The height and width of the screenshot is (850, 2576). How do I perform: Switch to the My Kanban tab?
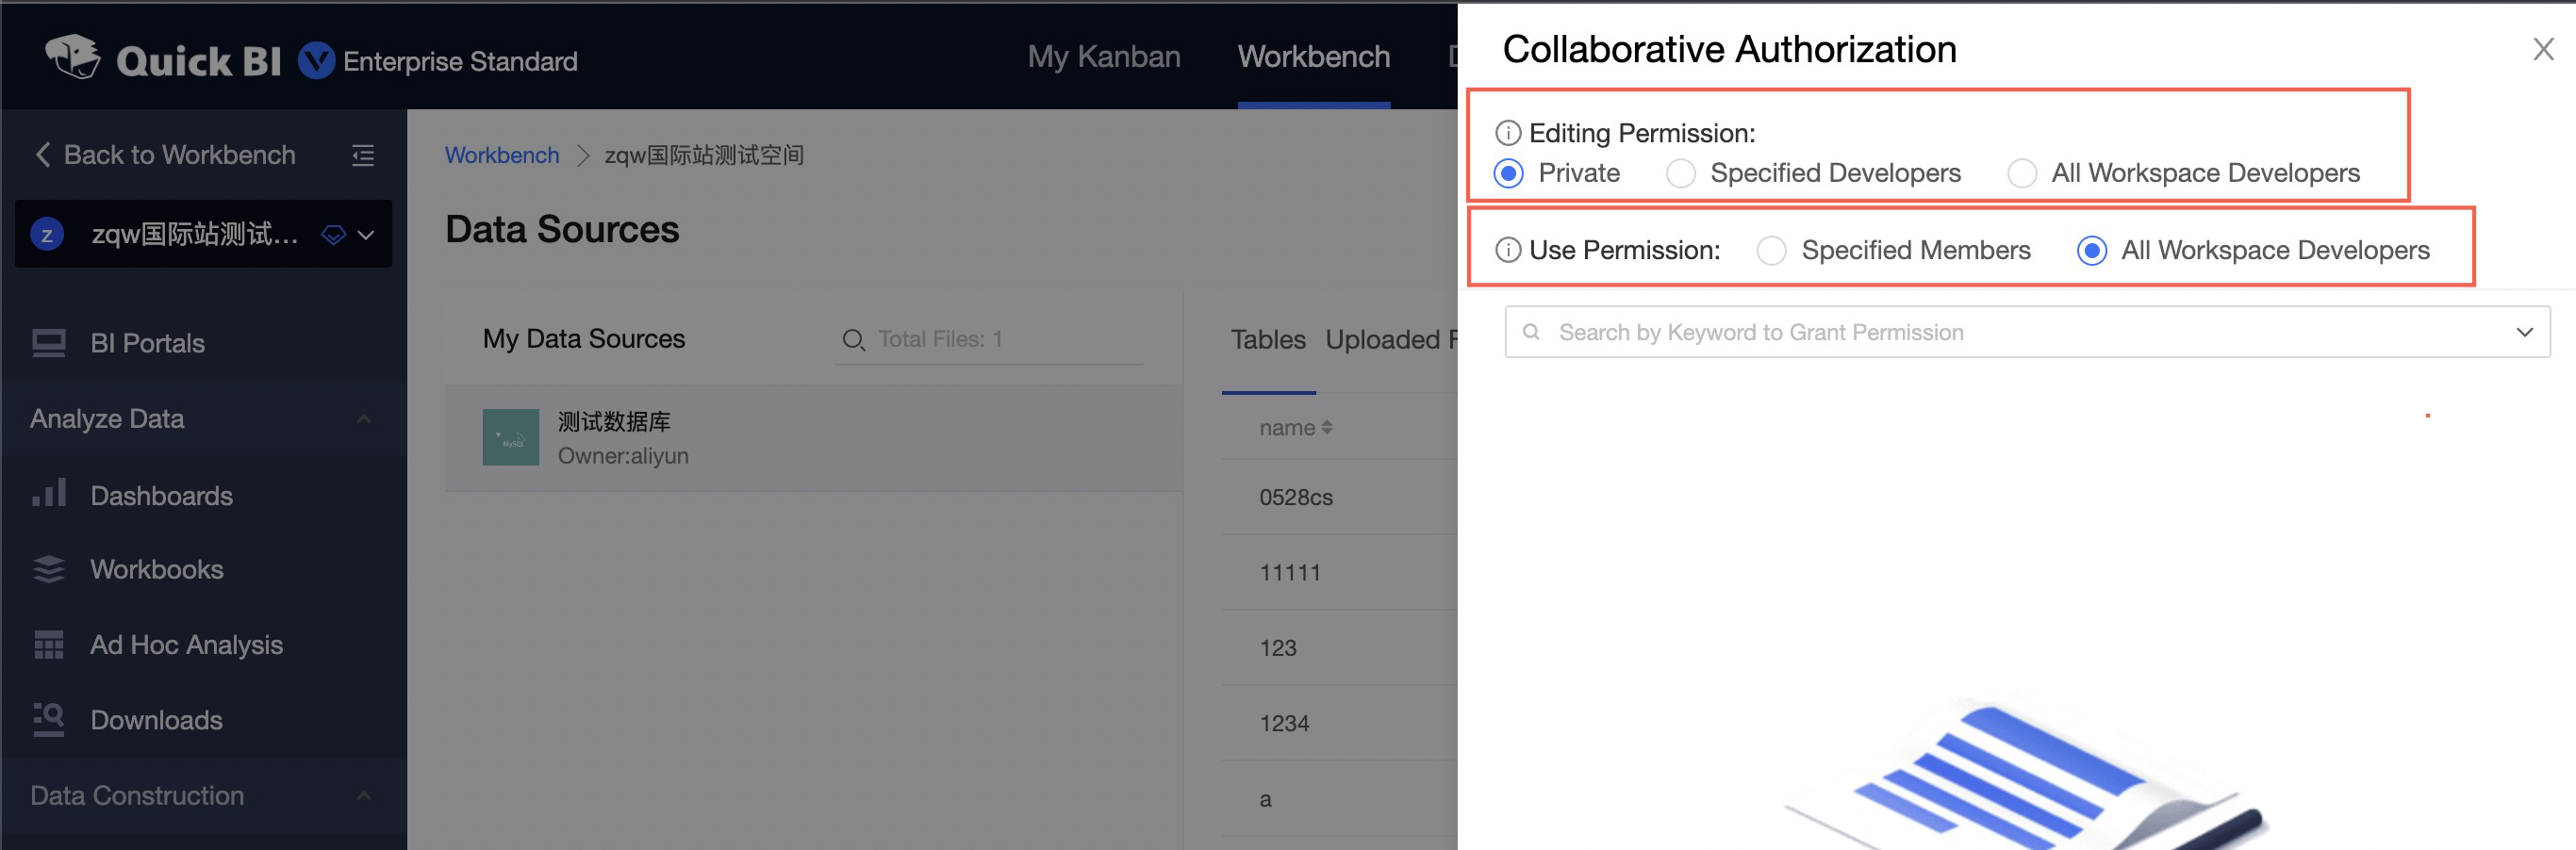click(x=1103, y=57)
